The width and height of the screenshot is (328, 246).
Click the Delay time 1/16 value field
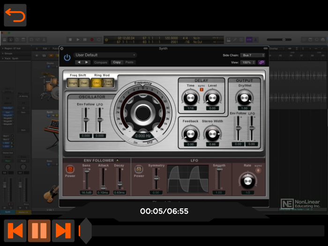coord(191,108)
